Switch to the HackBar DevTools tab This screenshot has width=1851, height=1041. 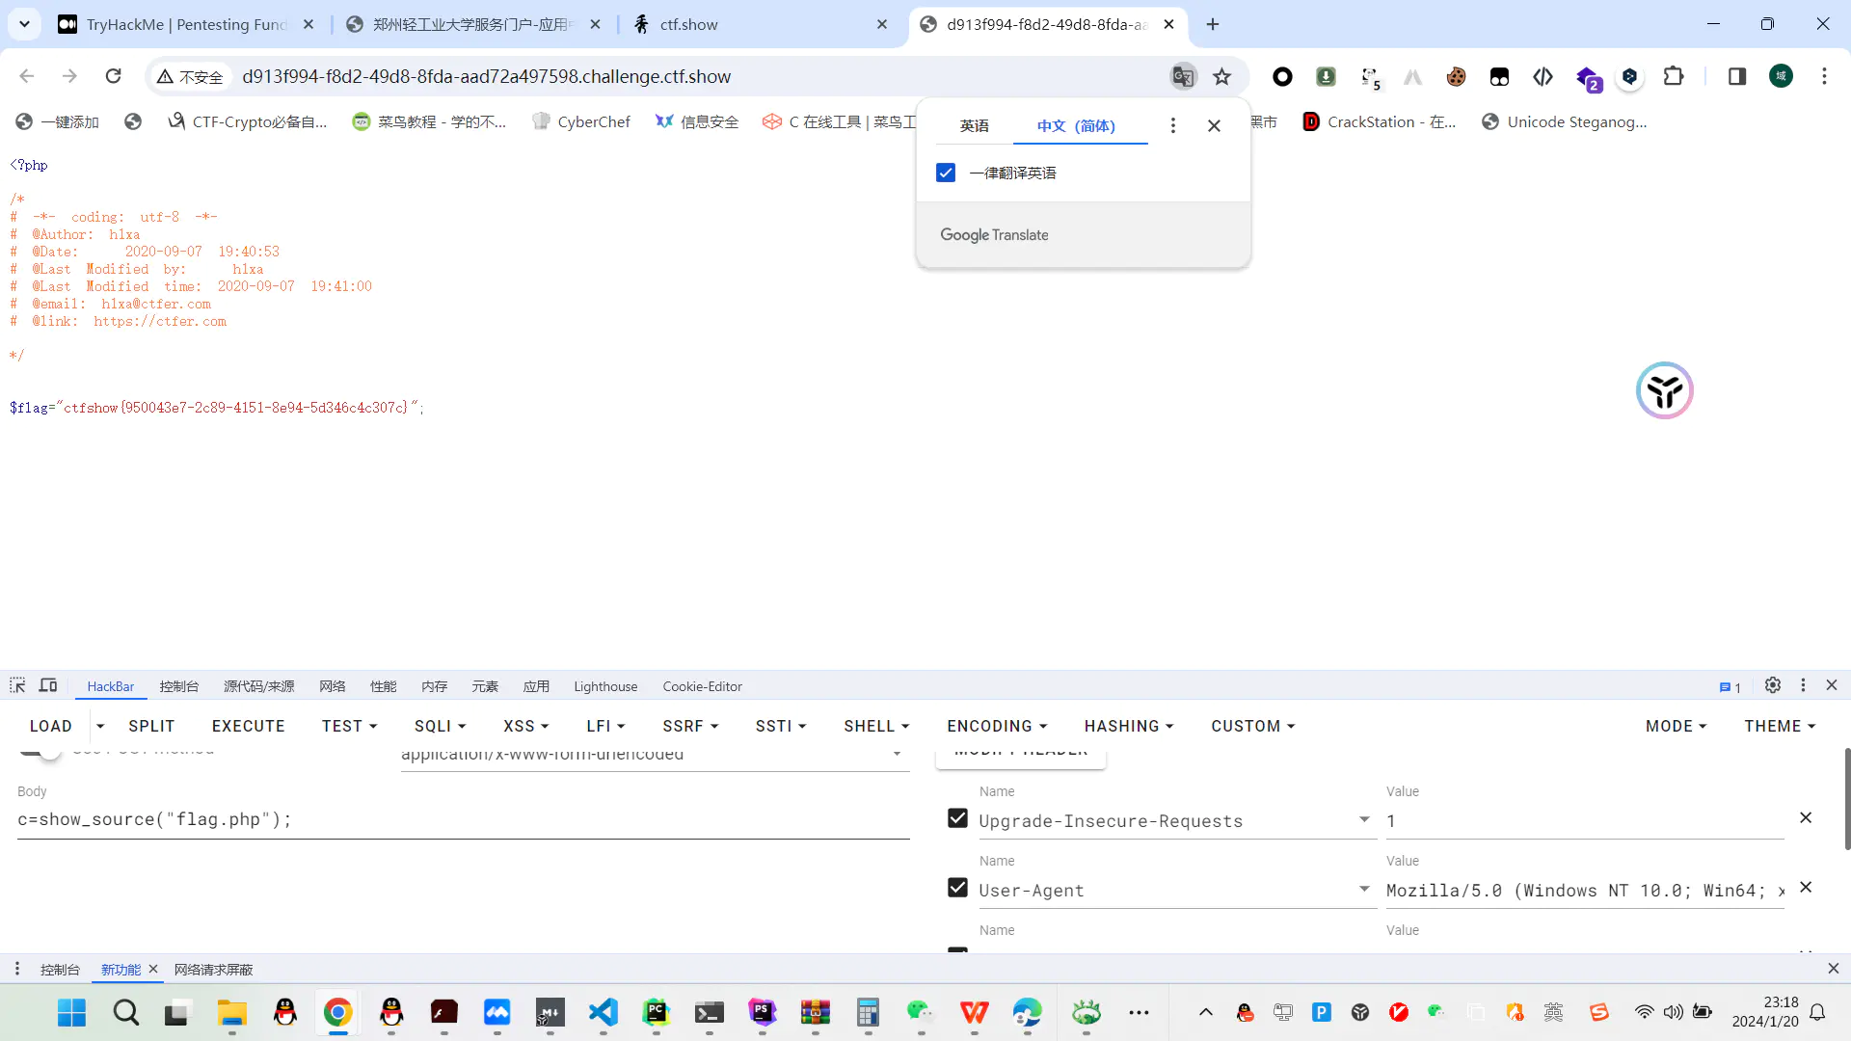(x=110, y=686)
